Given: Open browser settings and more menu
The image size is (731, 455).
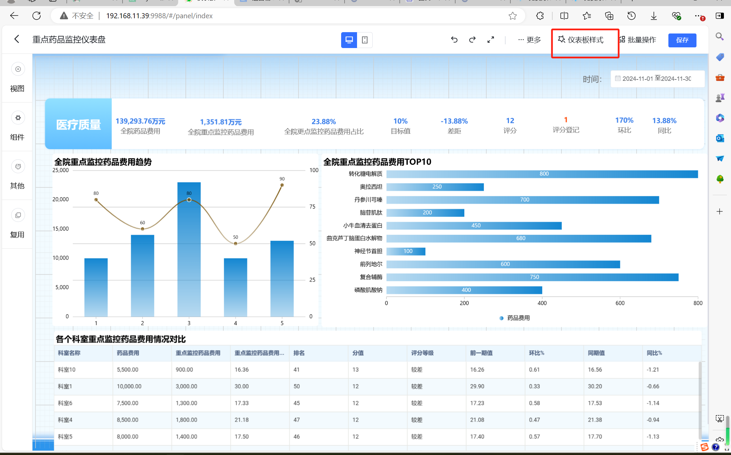Looking at the screenshot, I should [699, 16].
